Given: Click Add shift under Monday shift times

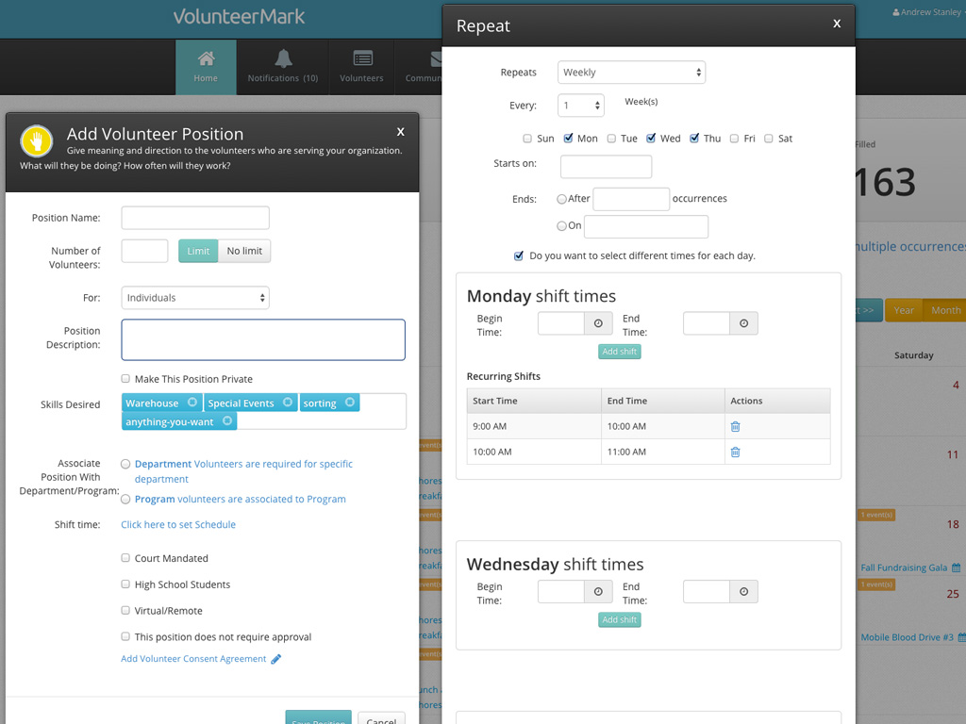Looking at the screenshot, I should point(620,352).
